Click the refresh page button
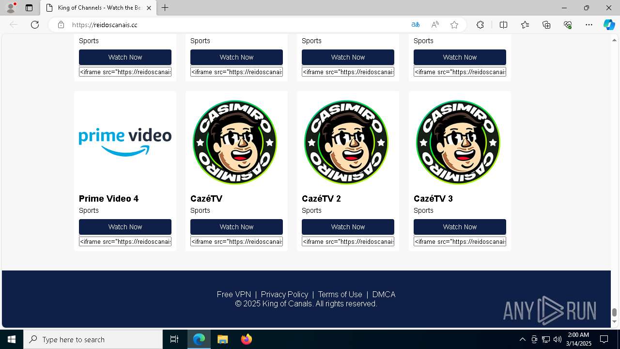The image size is (620, 349). pyautogui.click(x=35, y=25)
